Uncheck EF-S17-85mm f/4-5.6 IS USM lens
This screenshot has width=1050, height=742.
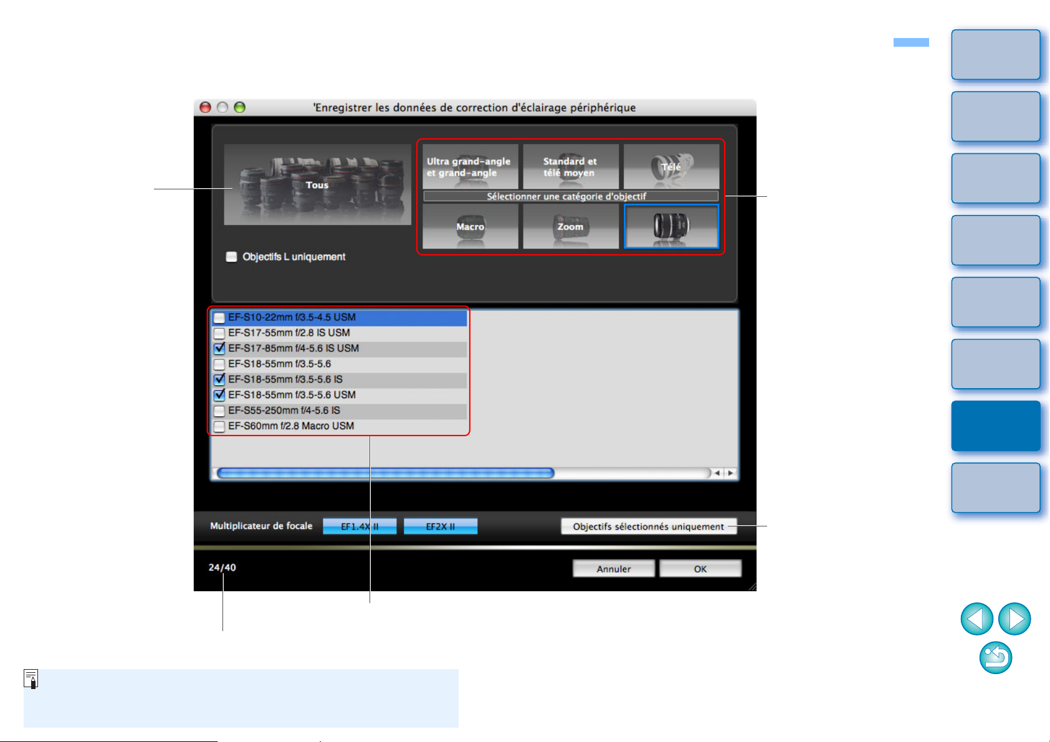[x=219, y=349]
